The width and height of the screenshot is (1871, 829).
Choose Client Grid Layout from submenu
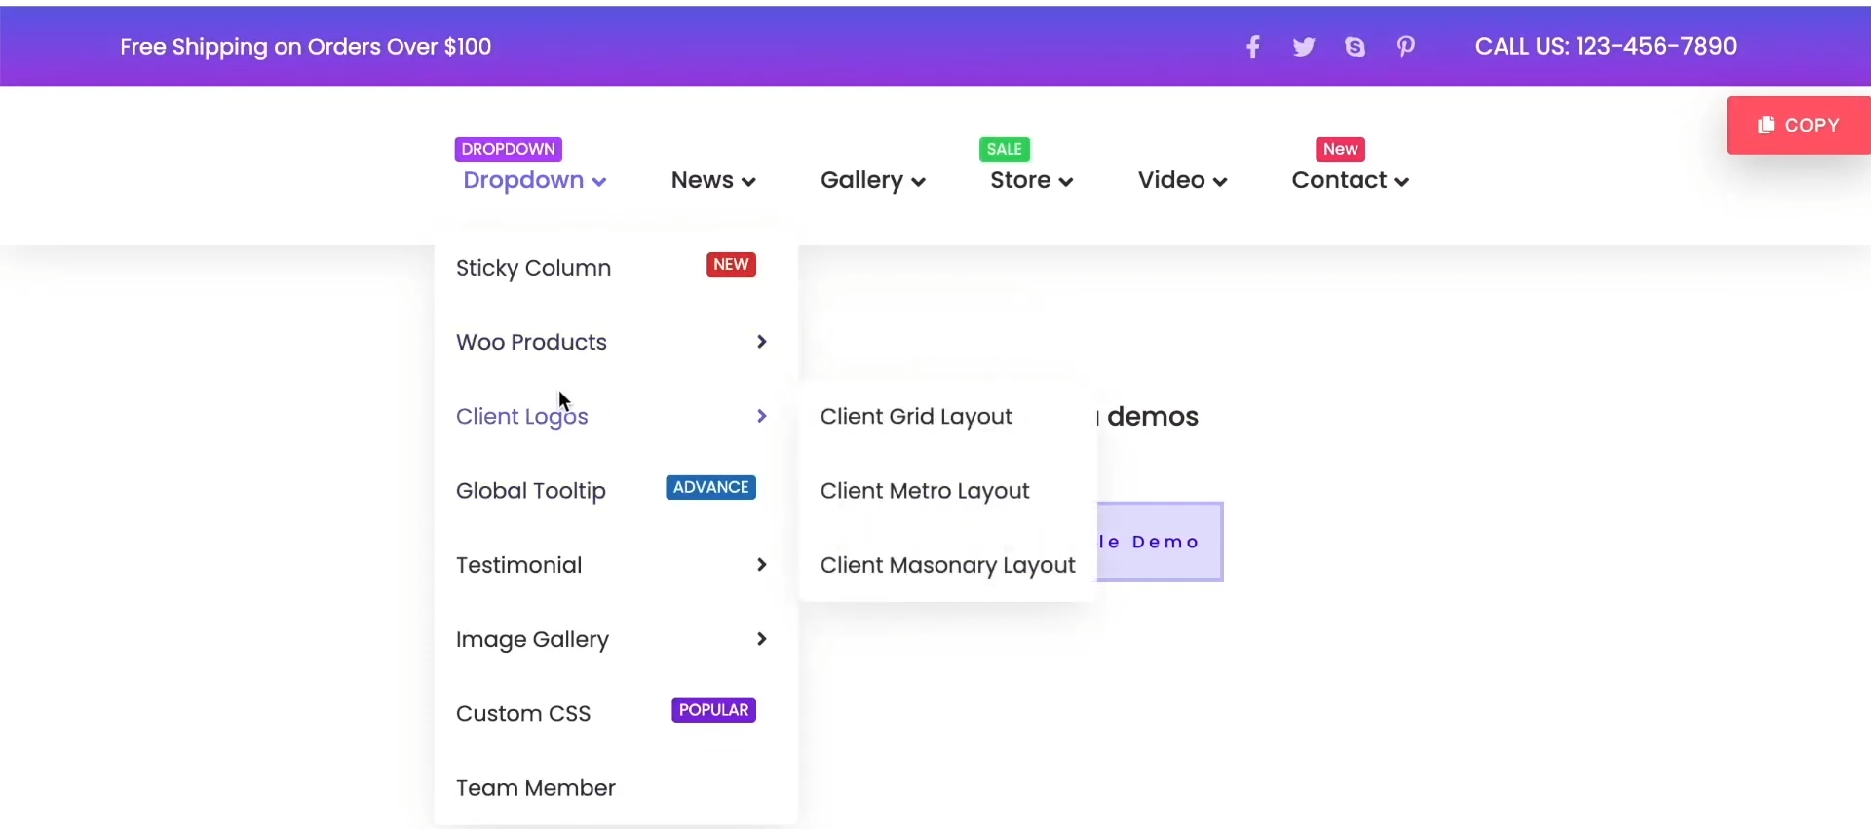916,417
